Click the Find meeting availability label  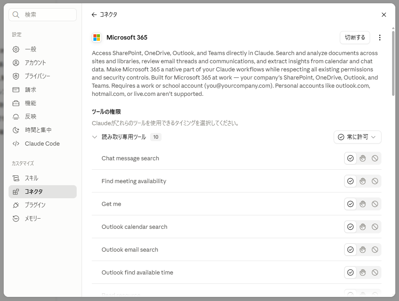134,181
